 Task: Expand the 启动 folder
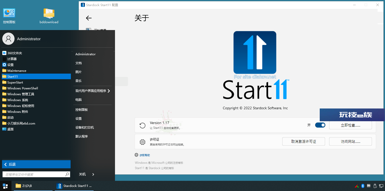36,117
